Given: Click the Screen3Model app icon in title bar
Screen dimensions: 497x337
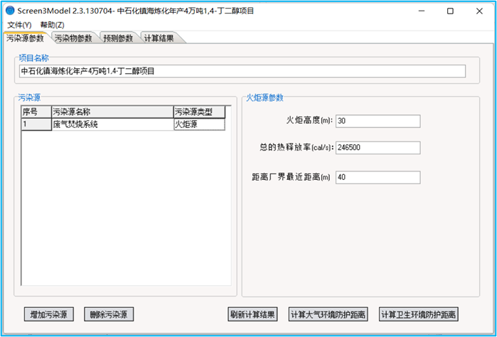Looking at the screenshot, I should pos(10,11).
